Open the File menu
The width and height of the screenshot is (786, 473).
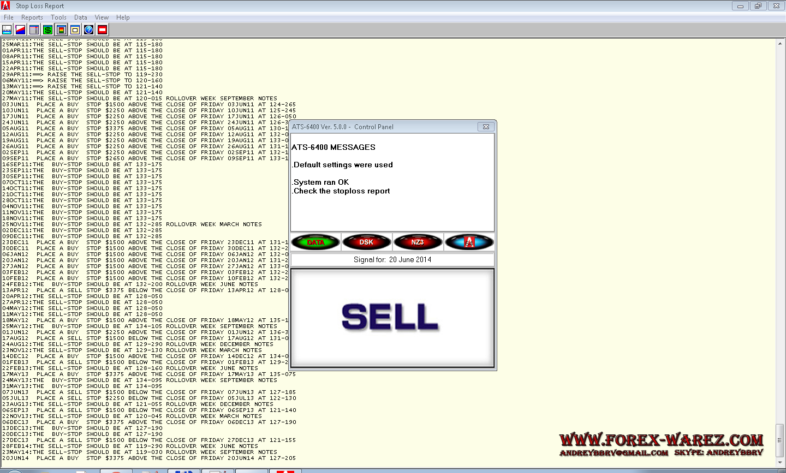(x=9, y=17)
